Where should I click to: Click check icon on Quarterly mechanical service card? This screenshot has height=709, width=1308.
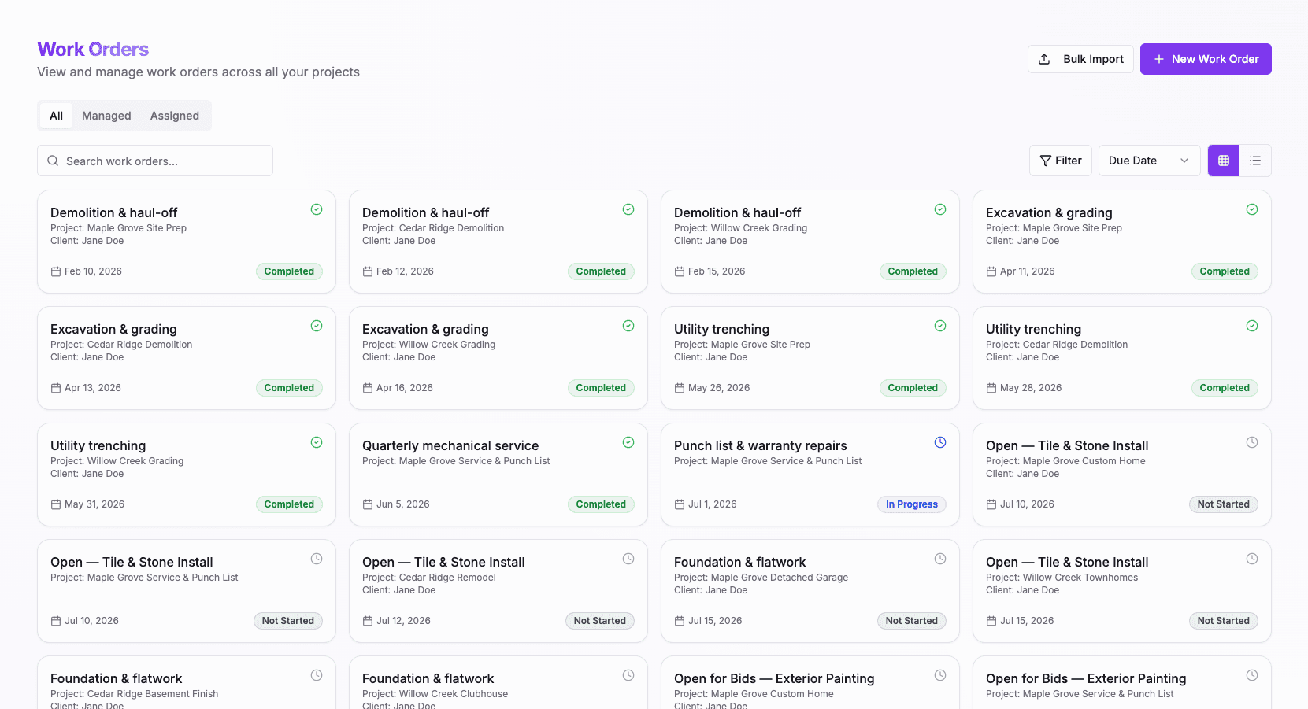coord(628,442)
